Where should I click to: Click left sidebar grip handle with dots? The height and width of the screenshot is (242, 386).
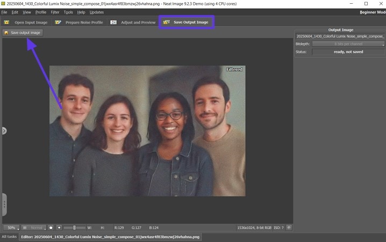[4, 204]
